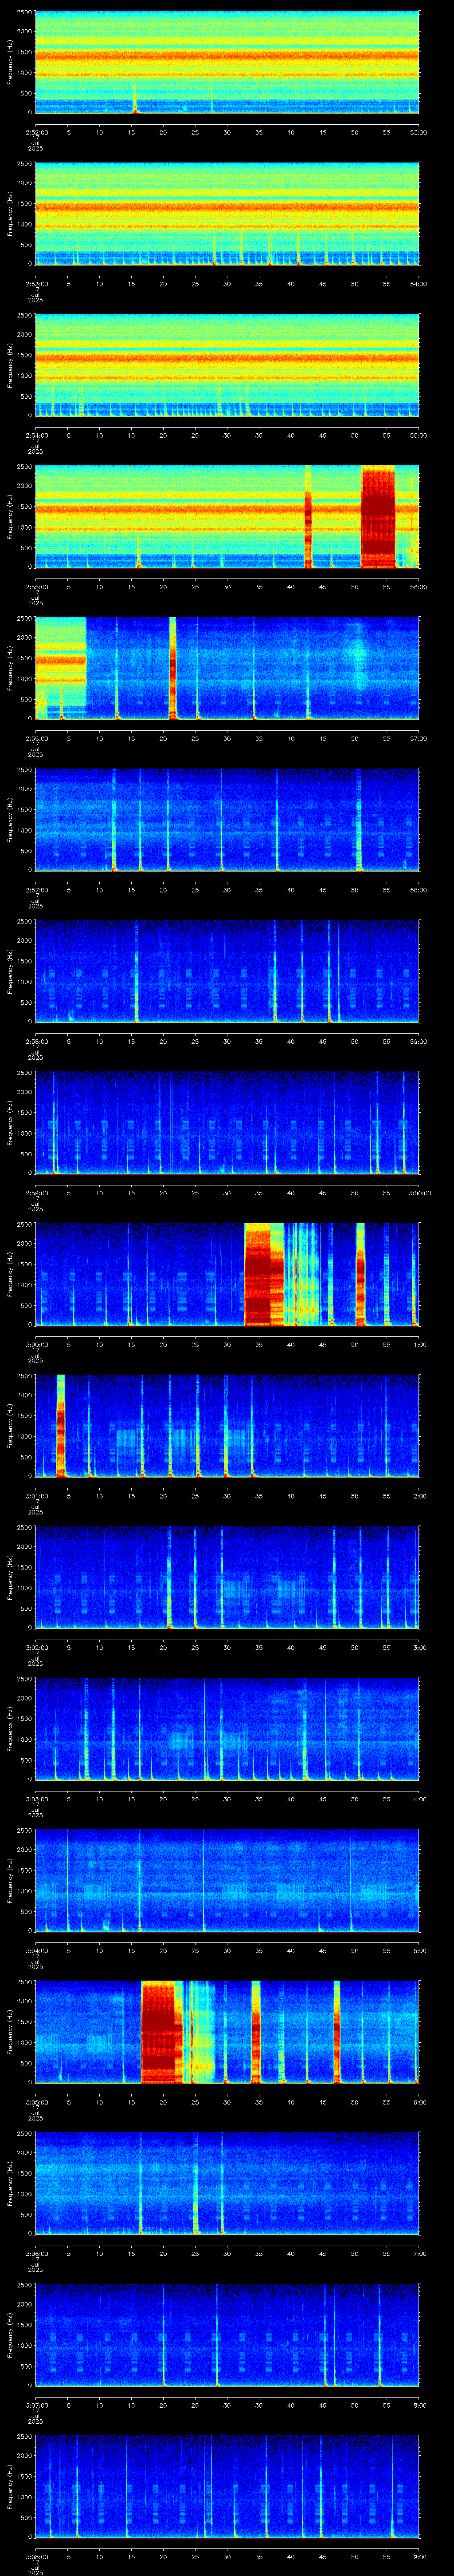This screenshot has width=454, height=2576.
Task: Click 'Frequency (Hz)' axis title of 2:52:00 plot
Action: 10,62
